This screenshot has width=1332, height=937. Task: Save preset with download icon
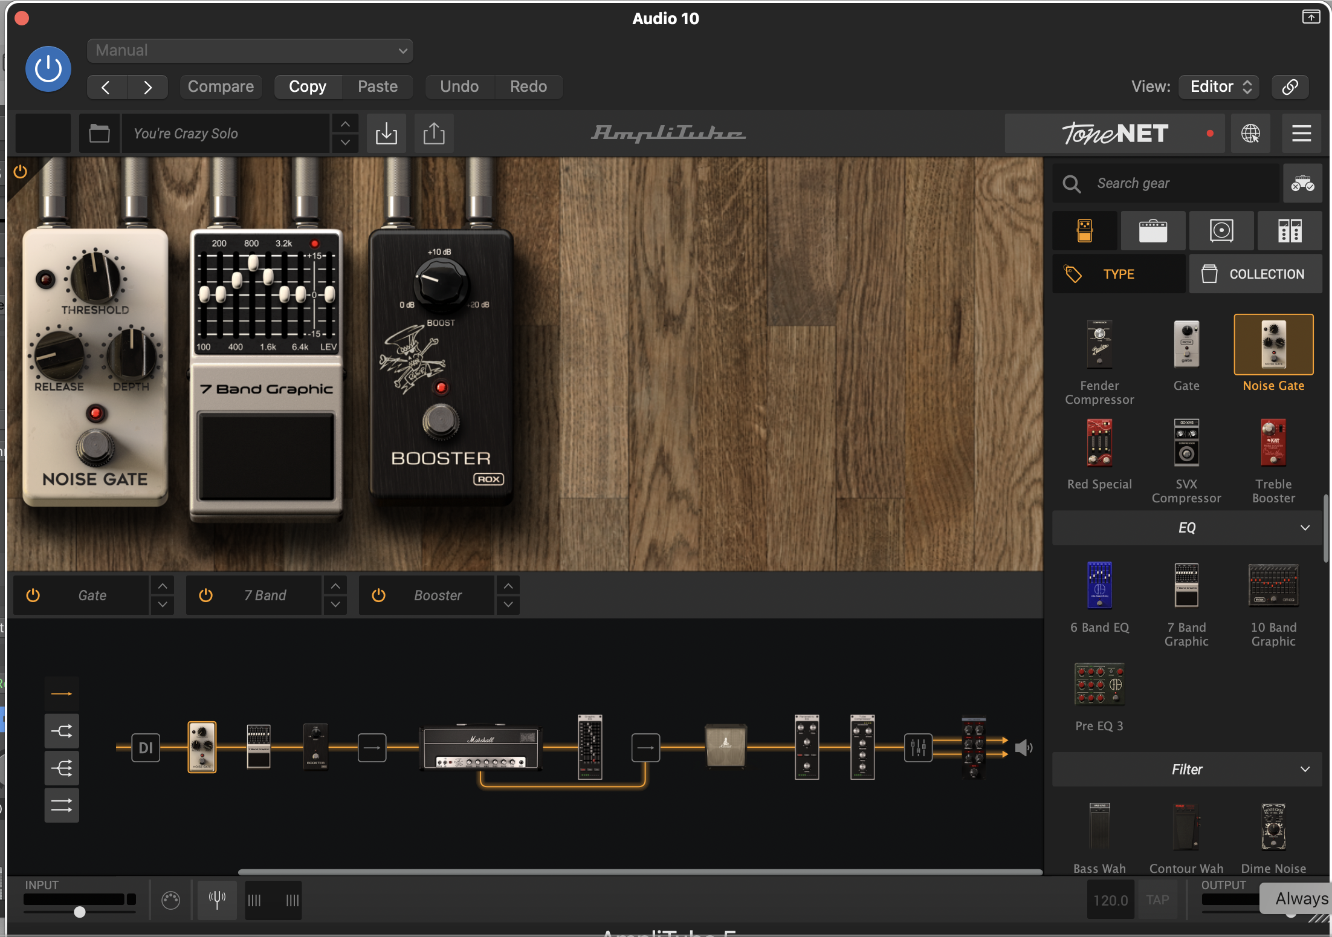coord(386,134)
